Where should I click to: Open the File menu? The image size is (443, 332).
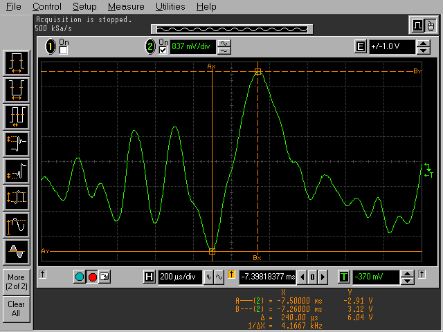pyautogui.click(x=14, y=6)
